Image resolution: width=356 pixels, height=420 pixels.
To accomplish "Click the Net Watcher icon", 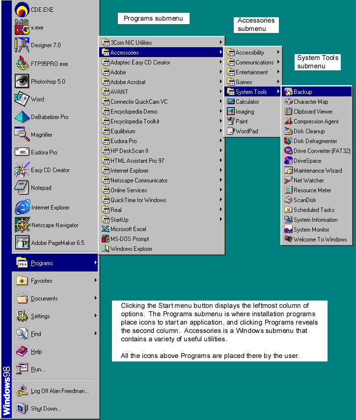I will 288,180.
